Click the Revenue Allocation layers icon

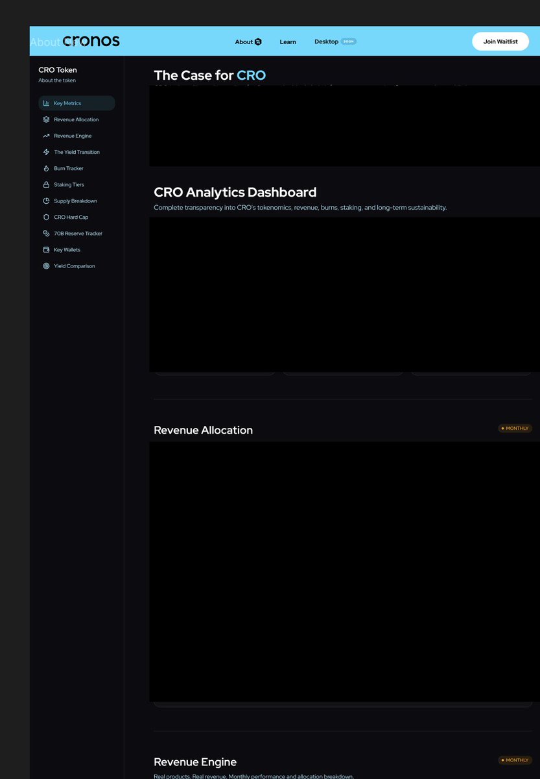[x=46, y=119]
